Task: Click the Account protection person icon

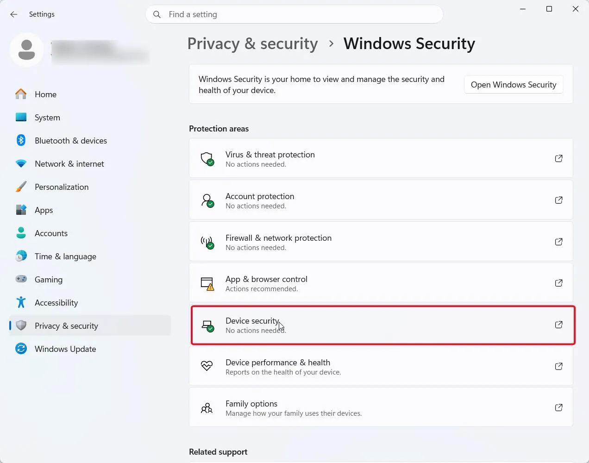Action: tap(207, 200)
